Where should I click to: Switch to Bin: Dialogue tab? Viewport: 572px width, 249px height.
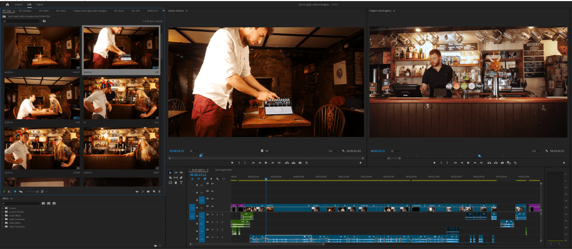(26, 11)
